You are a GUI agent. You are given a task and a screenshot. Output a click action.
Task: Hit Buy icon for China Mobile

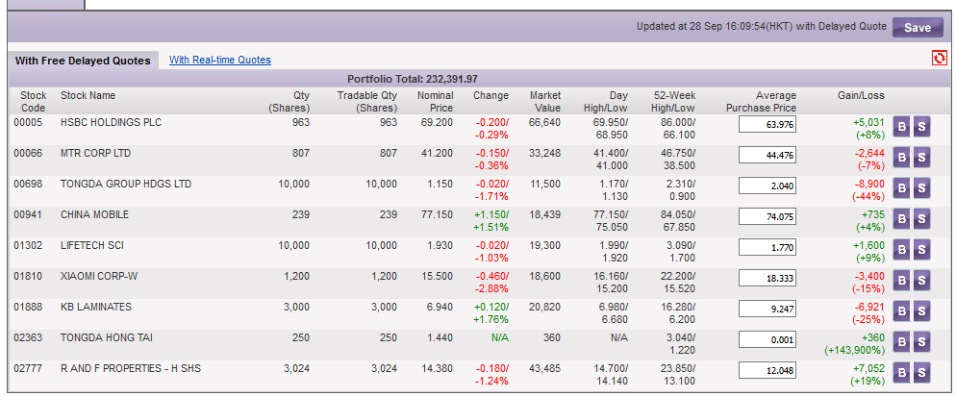(x=902, y=220)
